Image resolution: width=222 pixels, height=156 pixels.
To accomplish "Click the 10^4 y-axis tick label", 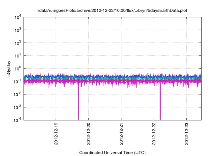I will coord(18,17).
